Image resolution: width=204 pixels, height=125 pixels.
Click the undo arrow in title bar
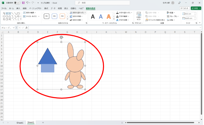click(x=27, y=3)
